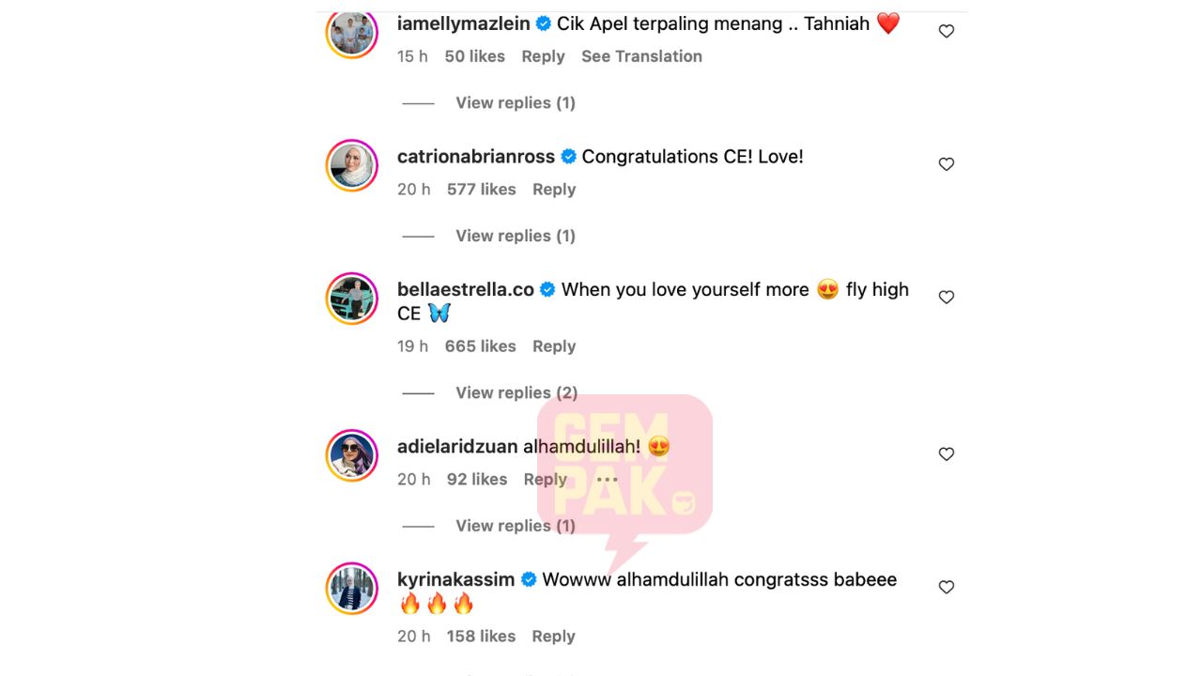Image resolution: width=1202 pixels, height=676 pixels.
Task: Click See Translation on iamellymazlein's comment
Action: pos(641,56)
